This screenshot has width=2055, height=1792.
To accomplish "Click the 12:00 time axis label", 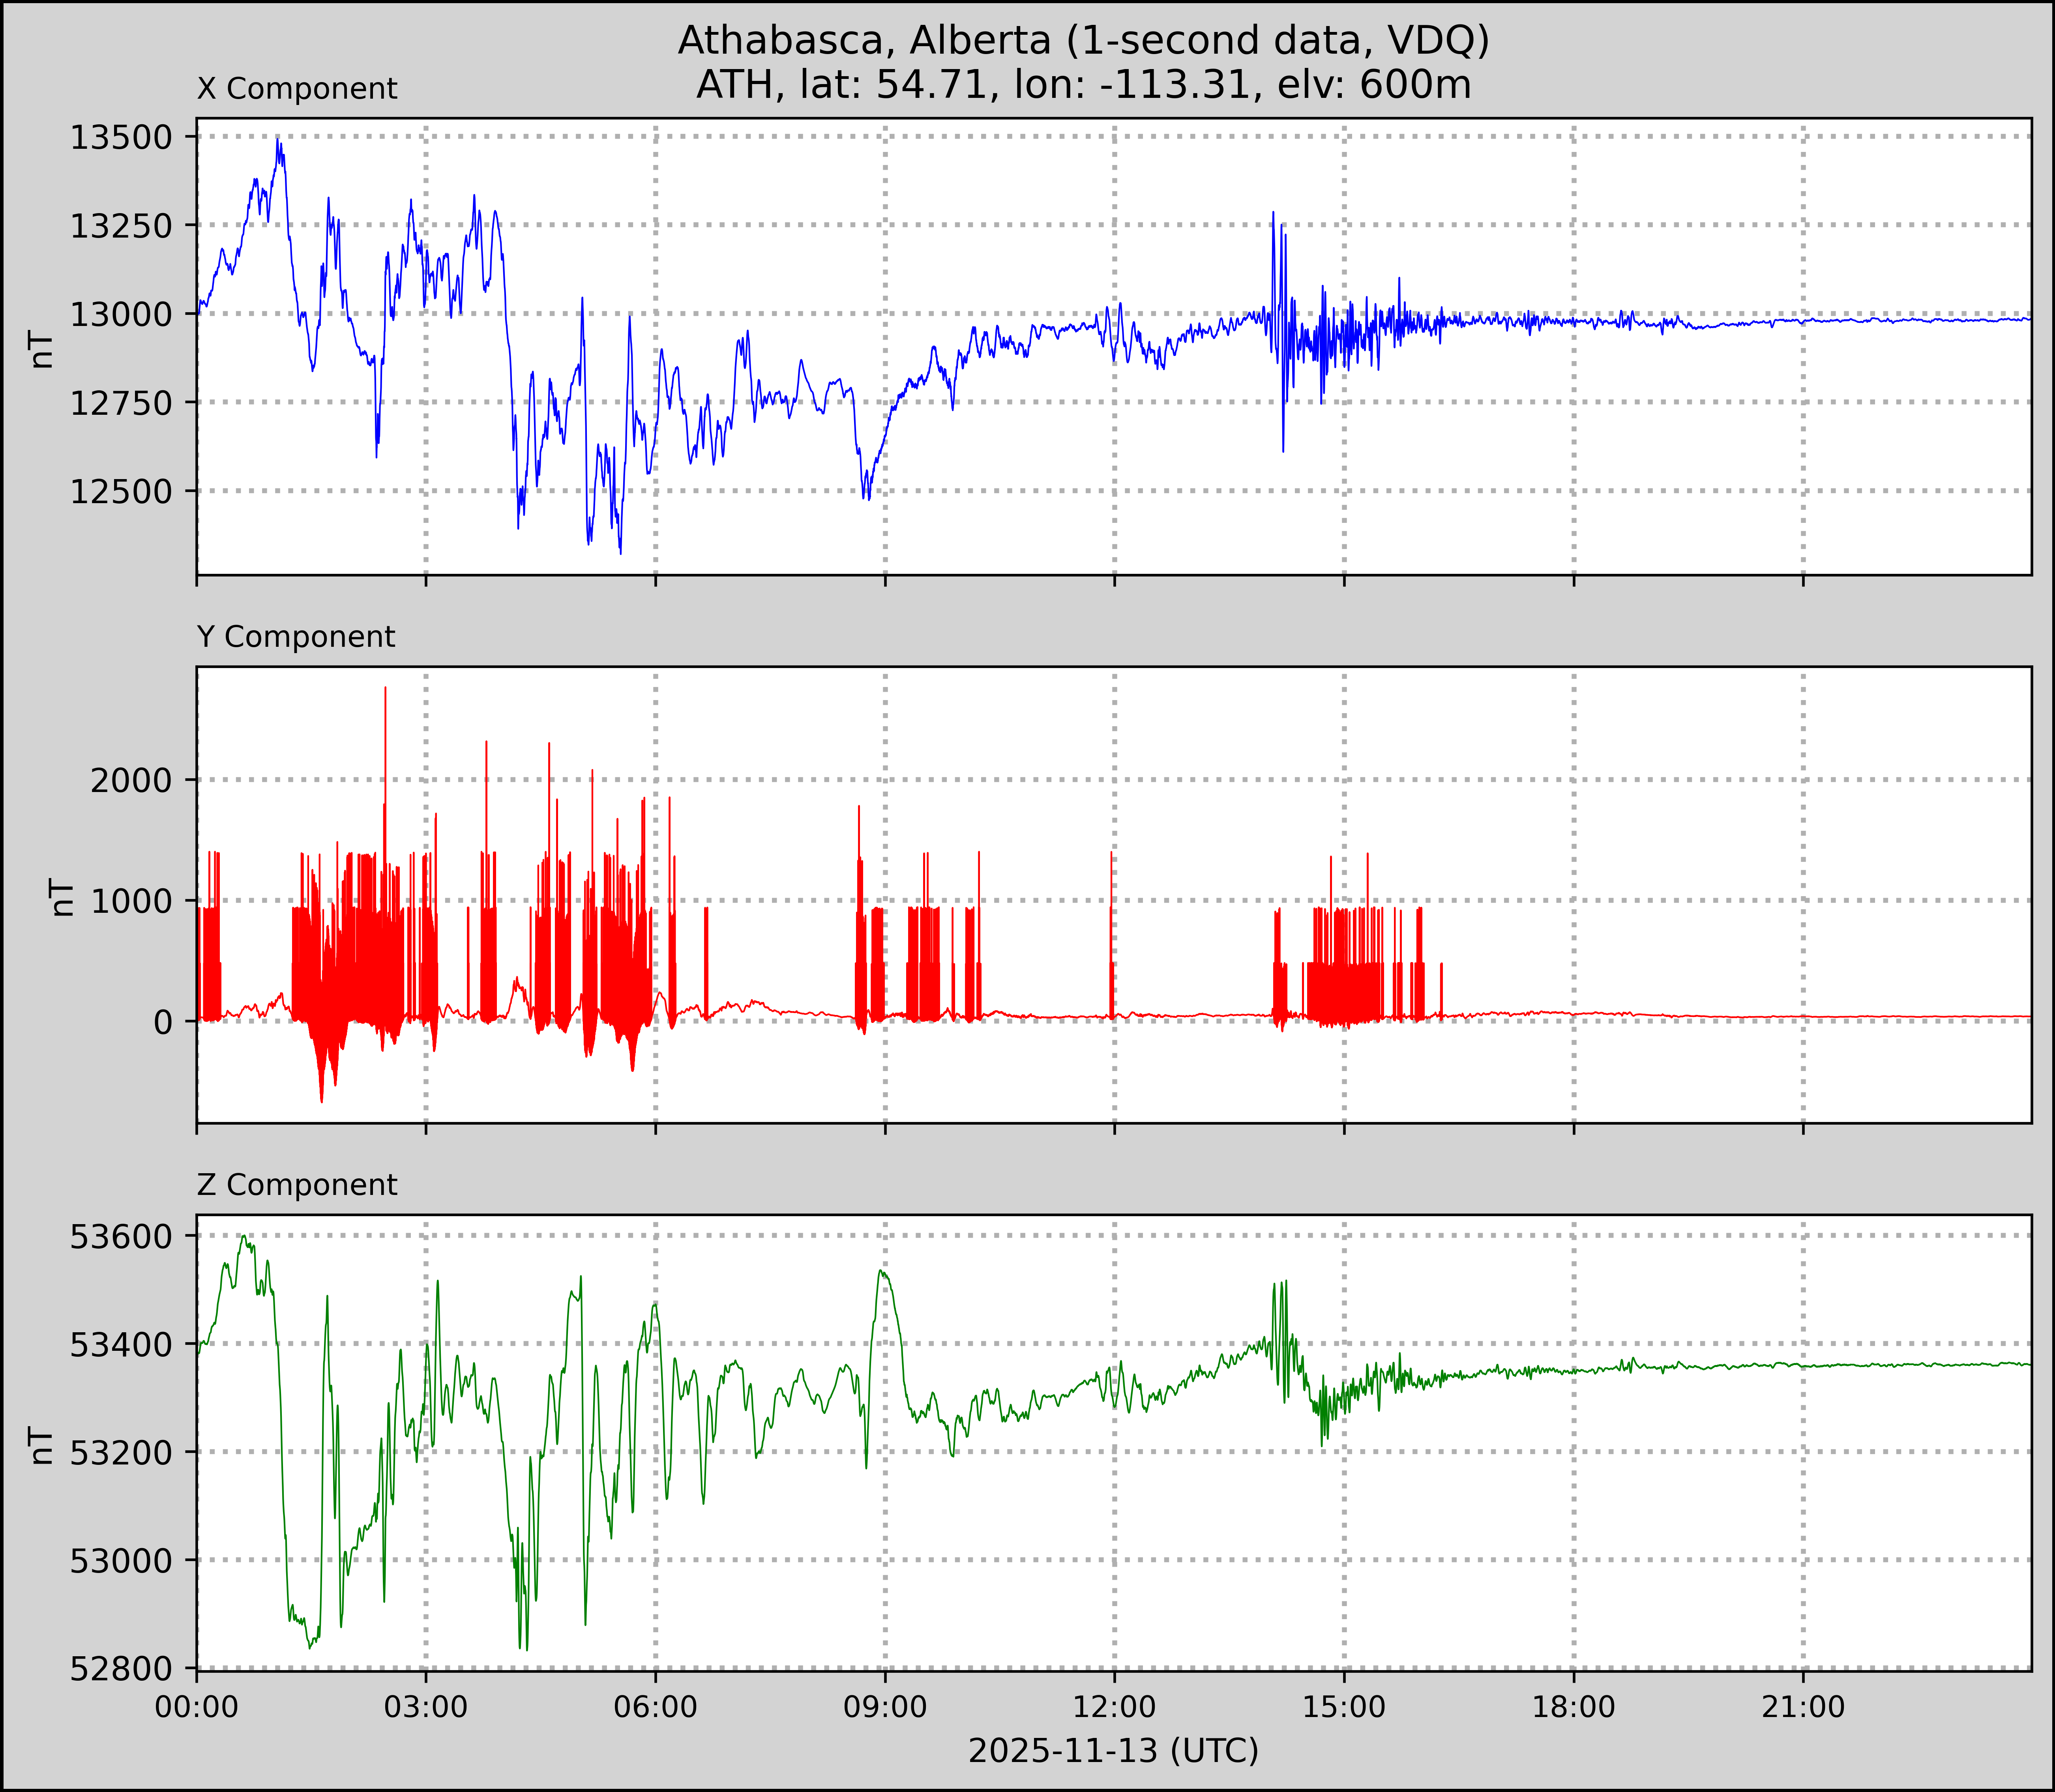I will click(1115, 1706).
